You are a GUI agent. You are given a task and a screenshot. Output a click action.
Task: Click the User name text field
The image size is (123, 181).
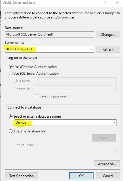76,81
